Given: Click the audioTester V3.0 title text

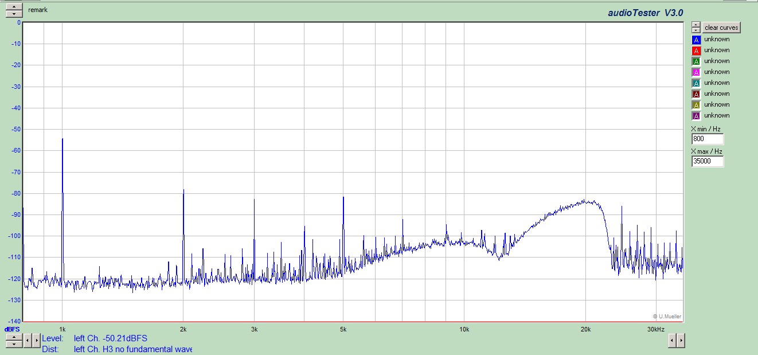Looking at the screenshot, I should point(646,13).
